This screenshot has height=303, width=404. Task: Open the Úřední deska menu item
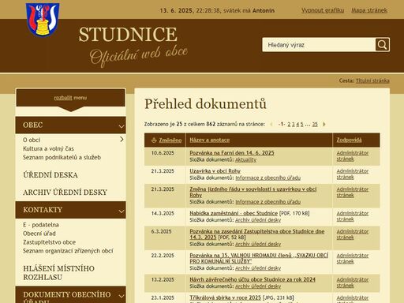(x=50, y=175)
